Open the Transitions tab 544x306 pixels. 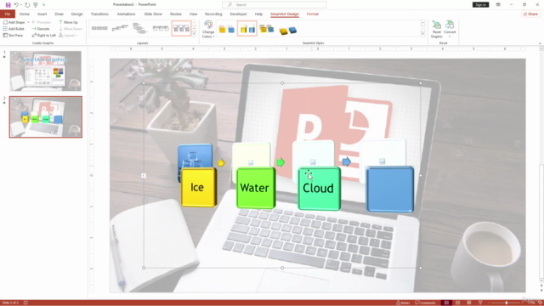point(99,14)
